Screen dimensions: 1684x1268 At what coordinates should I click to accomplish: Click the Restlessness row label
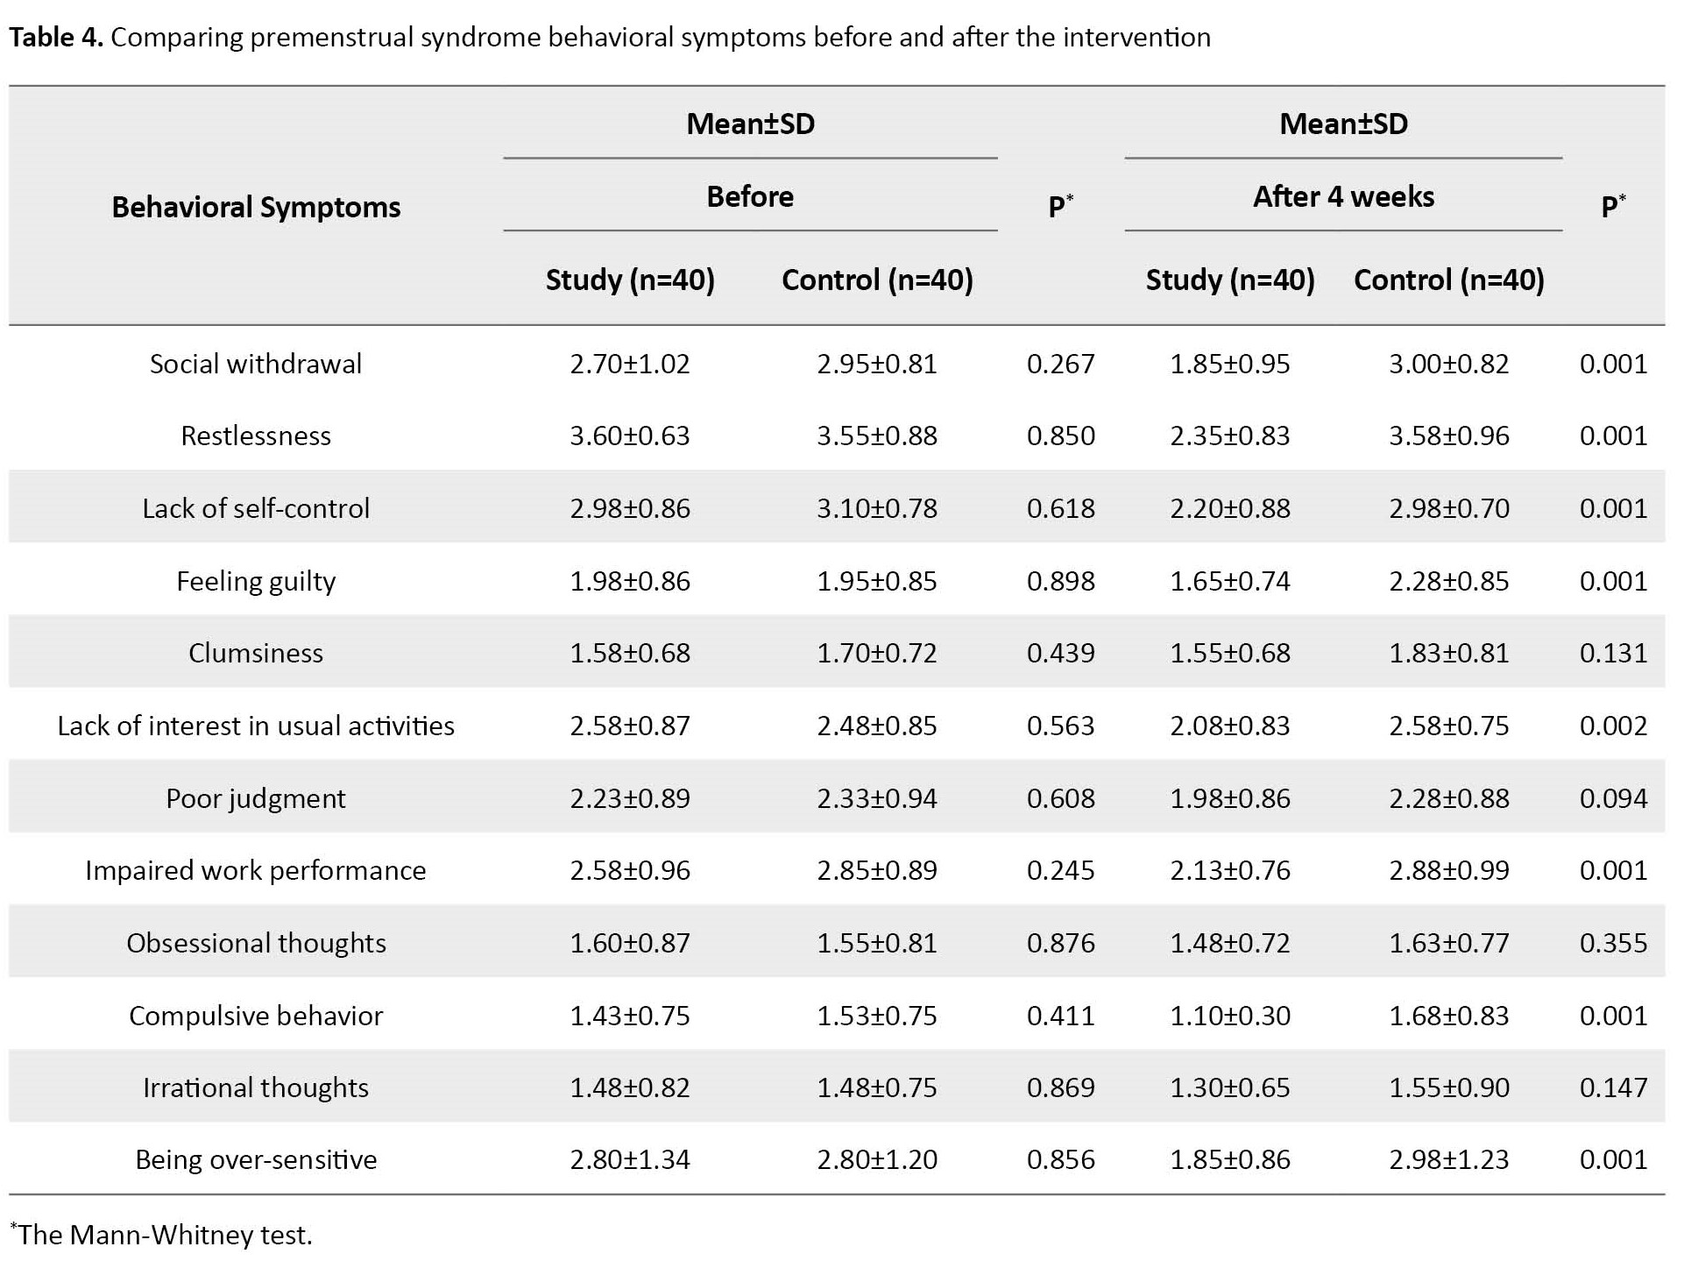(256, 436)
